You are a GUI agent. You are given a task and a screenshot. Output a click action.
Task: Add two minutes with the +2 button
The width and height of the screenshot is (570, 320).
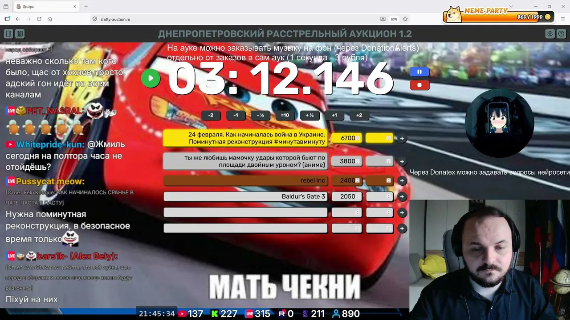[x=359, y=116]
